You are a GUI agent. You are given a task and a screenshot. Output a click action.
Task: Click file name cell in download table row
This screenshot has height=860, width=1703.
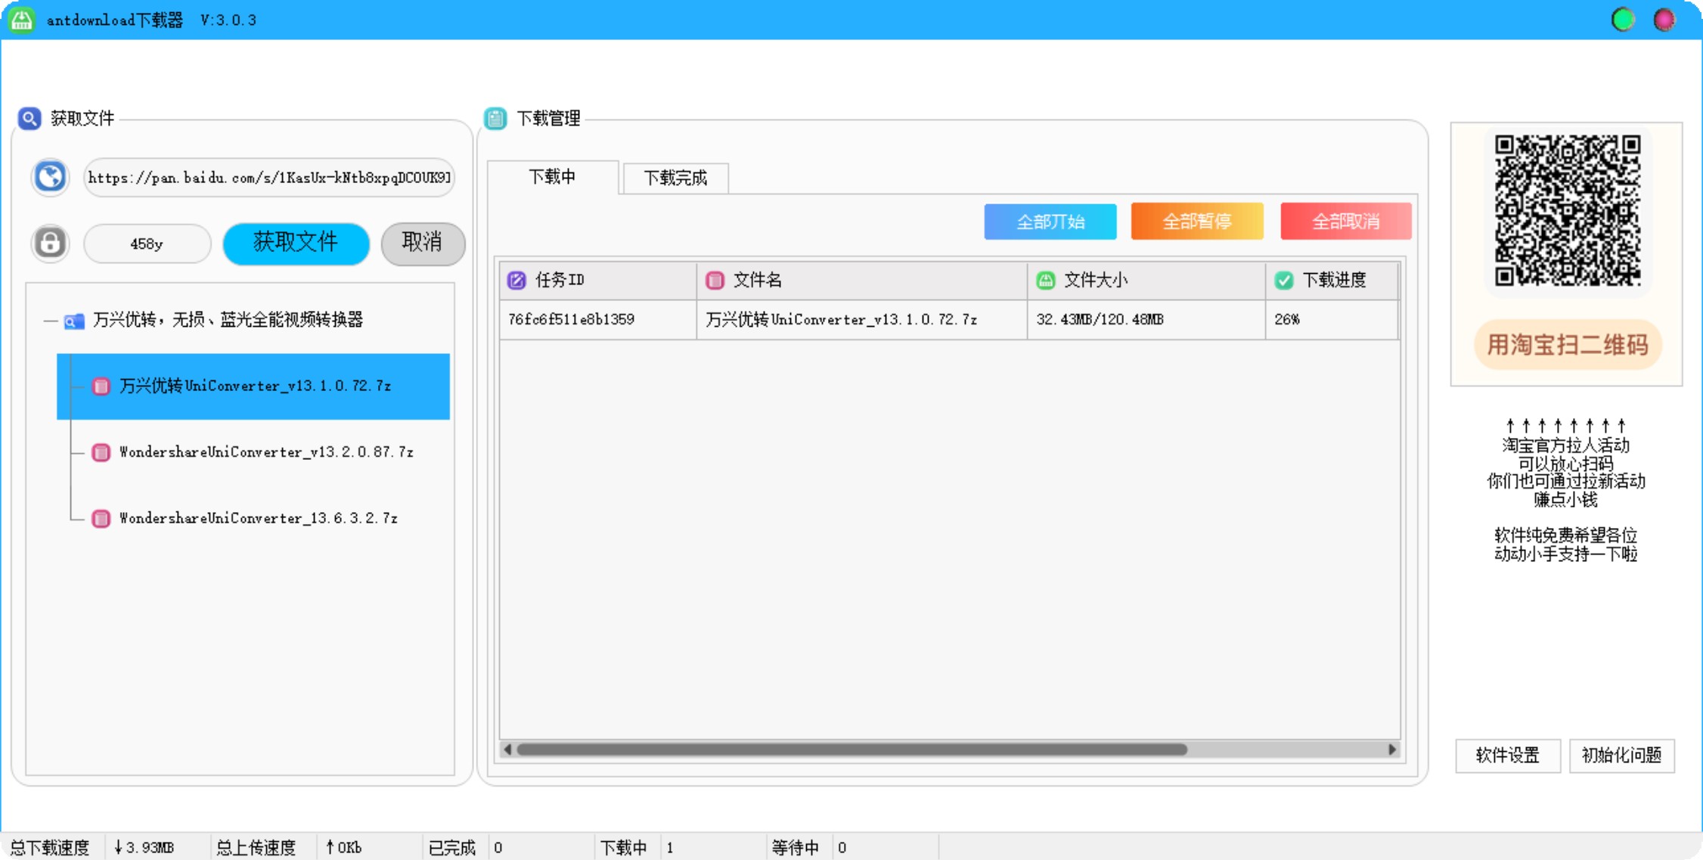(x=862, y=319)
